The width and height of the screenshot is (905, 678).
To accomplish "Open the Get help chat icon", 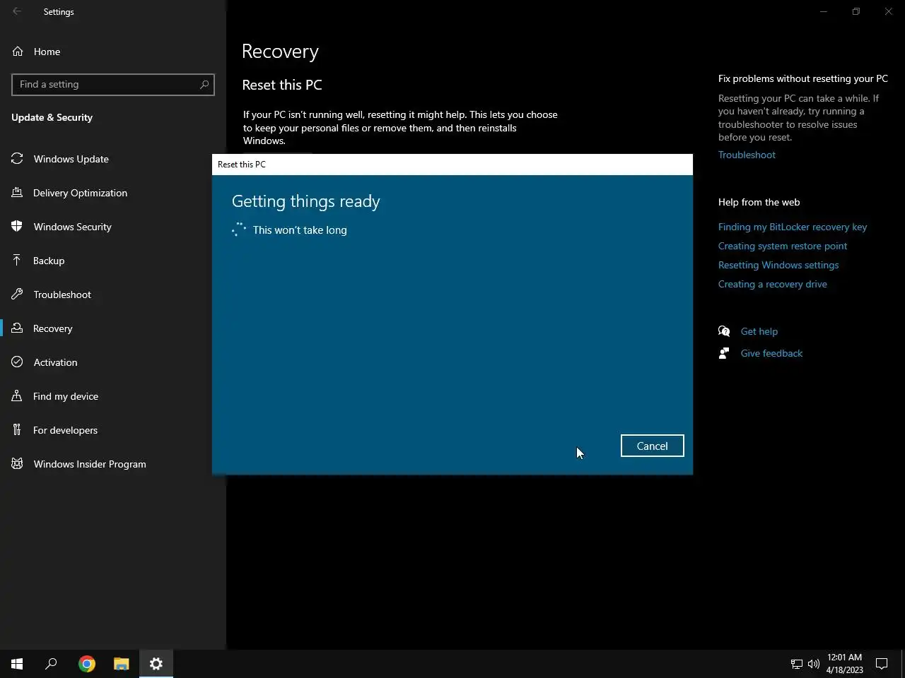I will point(724,331).
